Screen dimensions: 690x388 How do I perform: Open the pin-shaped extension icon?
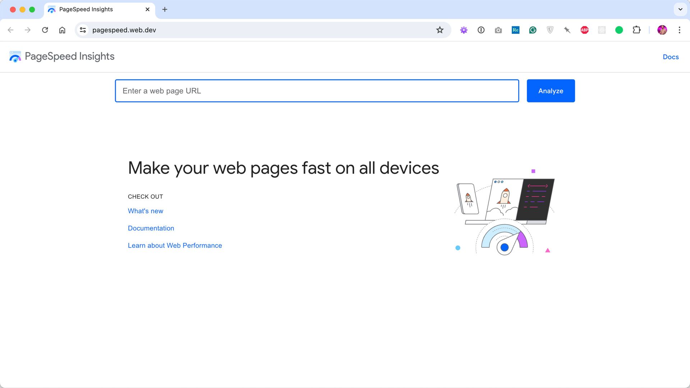567,30
